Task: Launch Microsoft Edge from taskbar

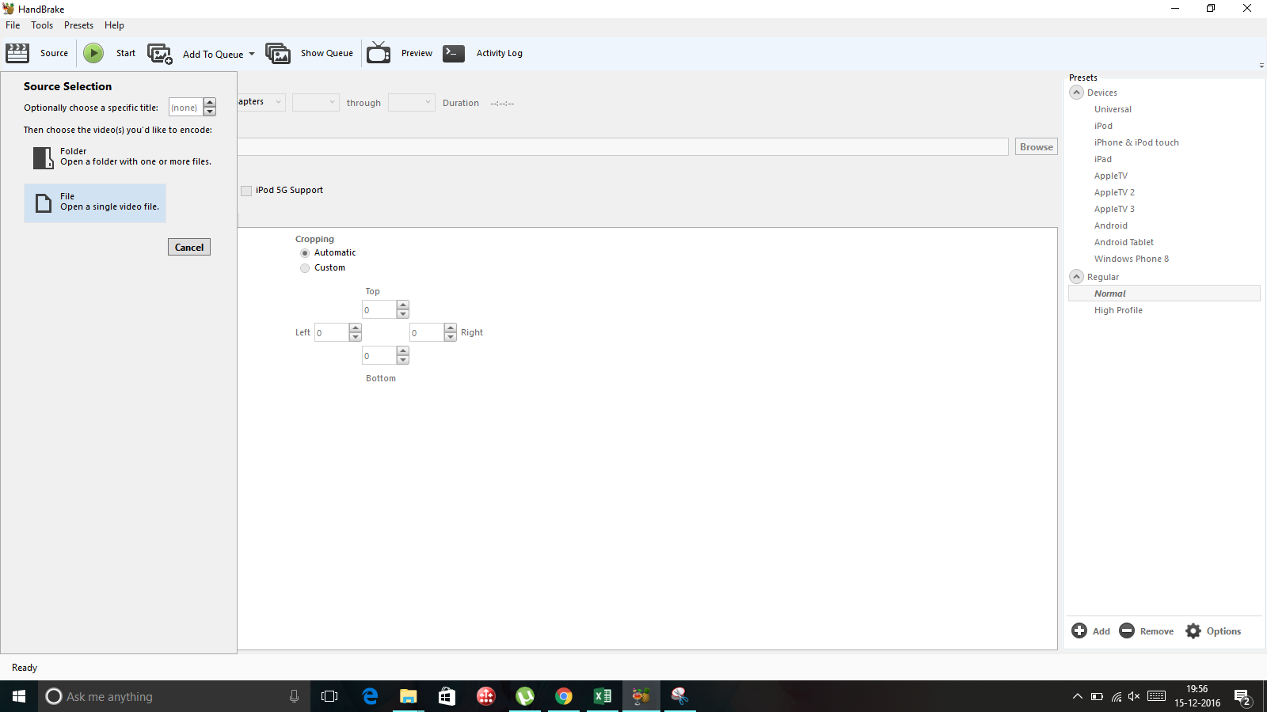Action: coord(370,696)
